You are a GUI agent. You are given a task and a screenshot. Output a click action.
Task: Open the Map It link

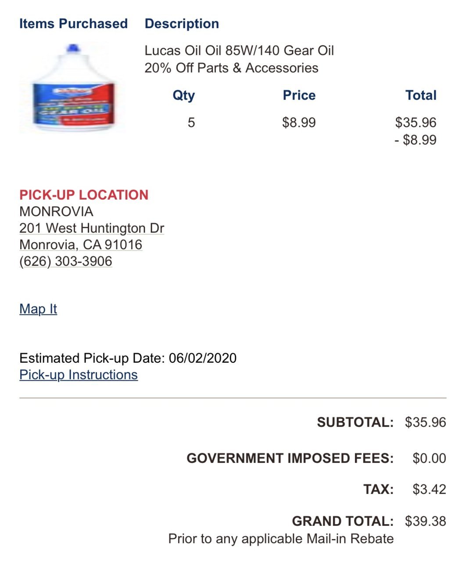click(38, 309)
